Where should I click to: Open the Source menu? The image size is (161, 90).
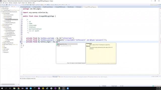pyautogui.click(x=7, y=3)
